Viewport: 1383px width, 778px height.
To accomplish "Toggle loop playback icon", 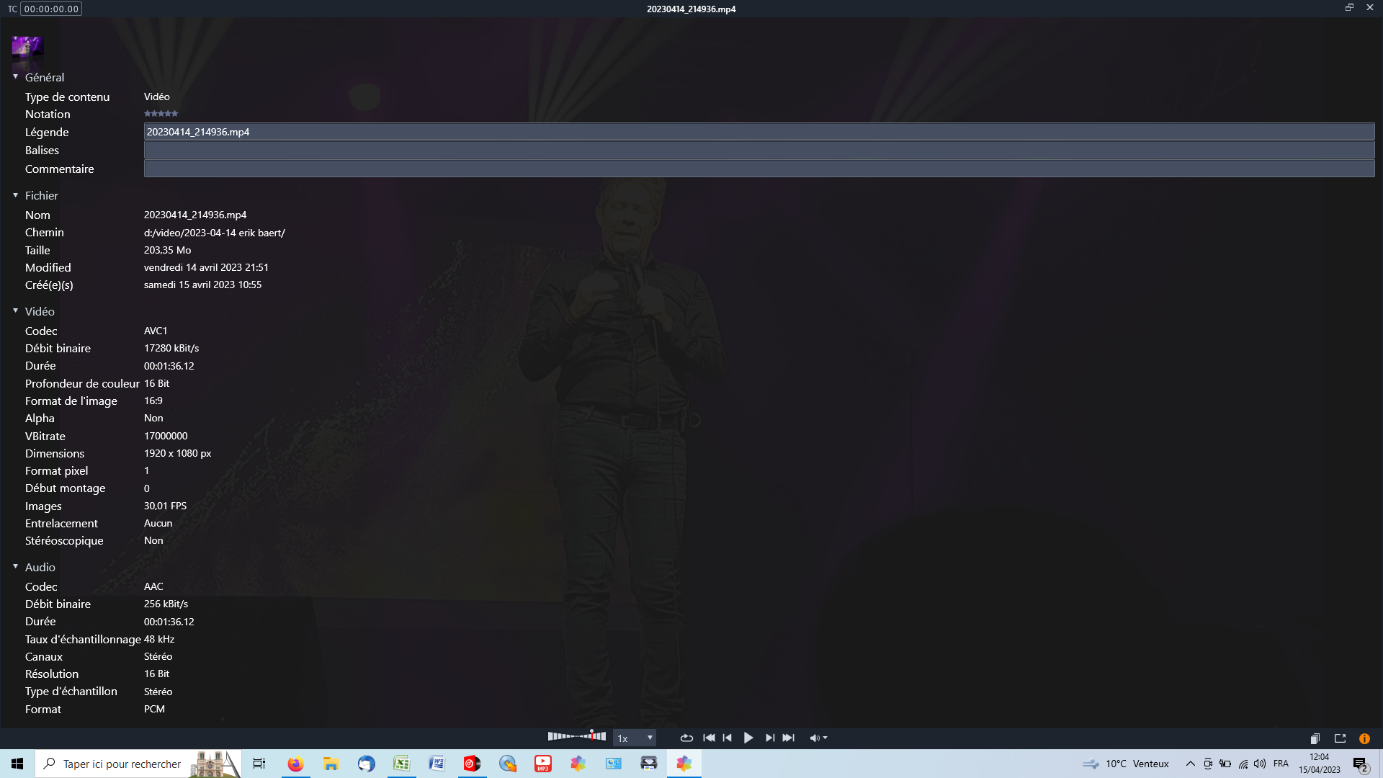I will 686,738.
